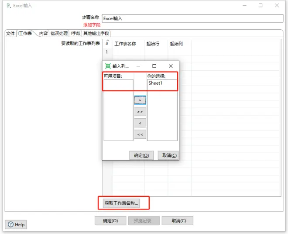Click the # column header
The width and height of the screenshot is (288, 234).
point(108,44)
